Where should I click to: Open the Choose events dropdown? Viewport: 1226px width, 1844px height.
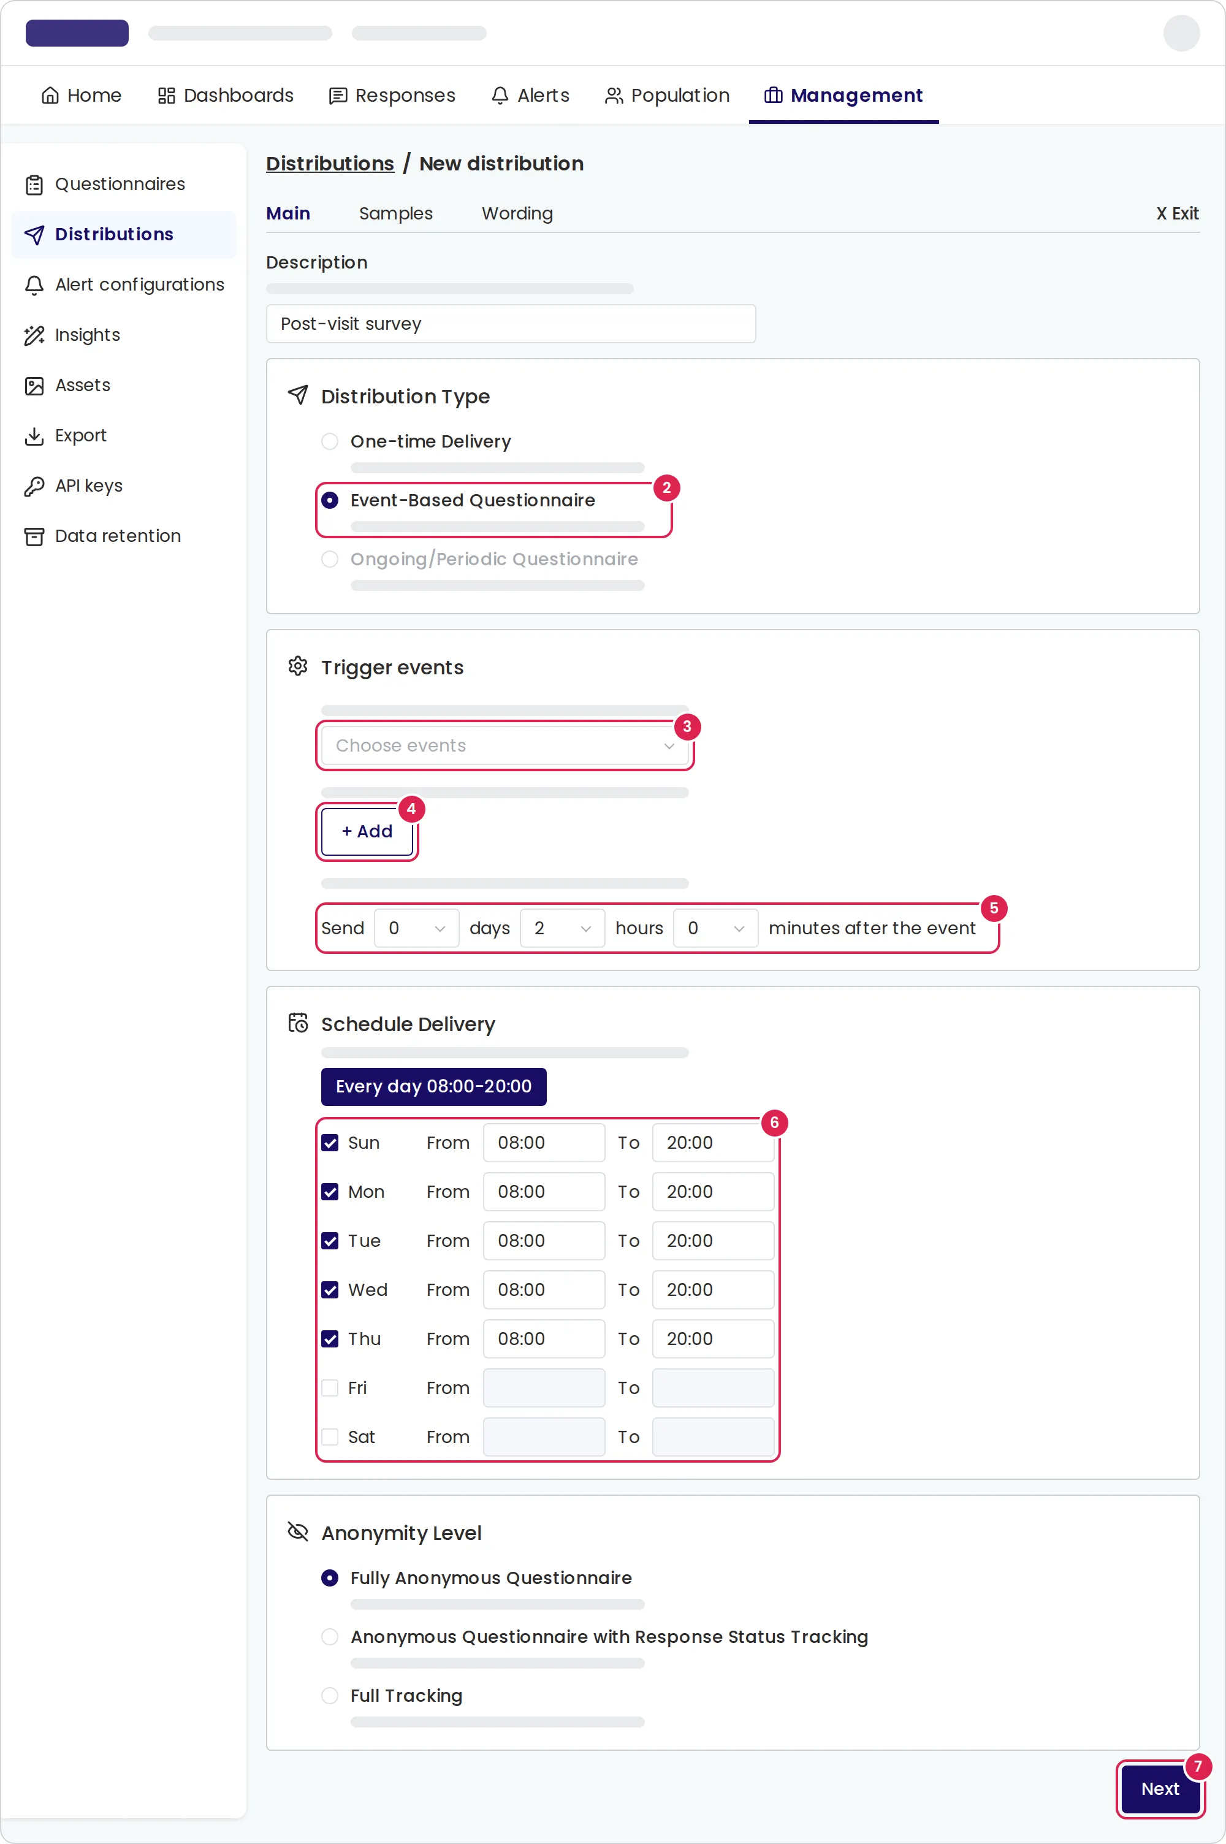pos(505,745)
